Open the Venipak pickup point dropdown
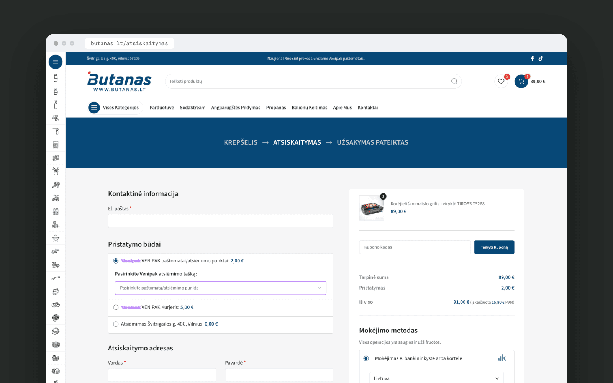The width and height of the screenshot is (613, 383). 220,288
